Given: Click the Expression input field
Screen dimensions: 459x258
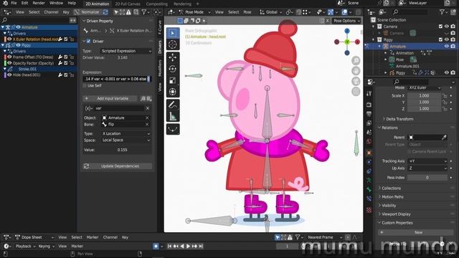Looking at the screenshot, I should [116, 79].
